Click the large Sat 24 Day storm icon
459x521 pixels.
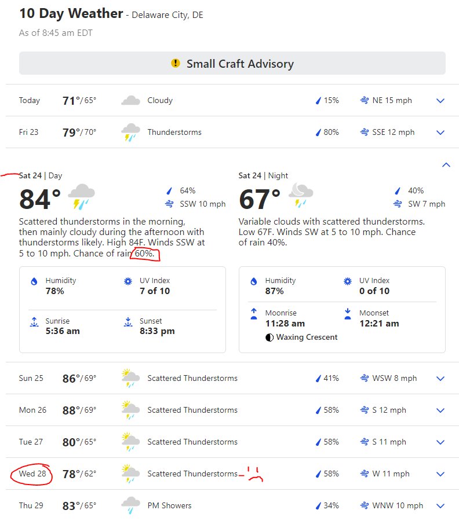81,197
